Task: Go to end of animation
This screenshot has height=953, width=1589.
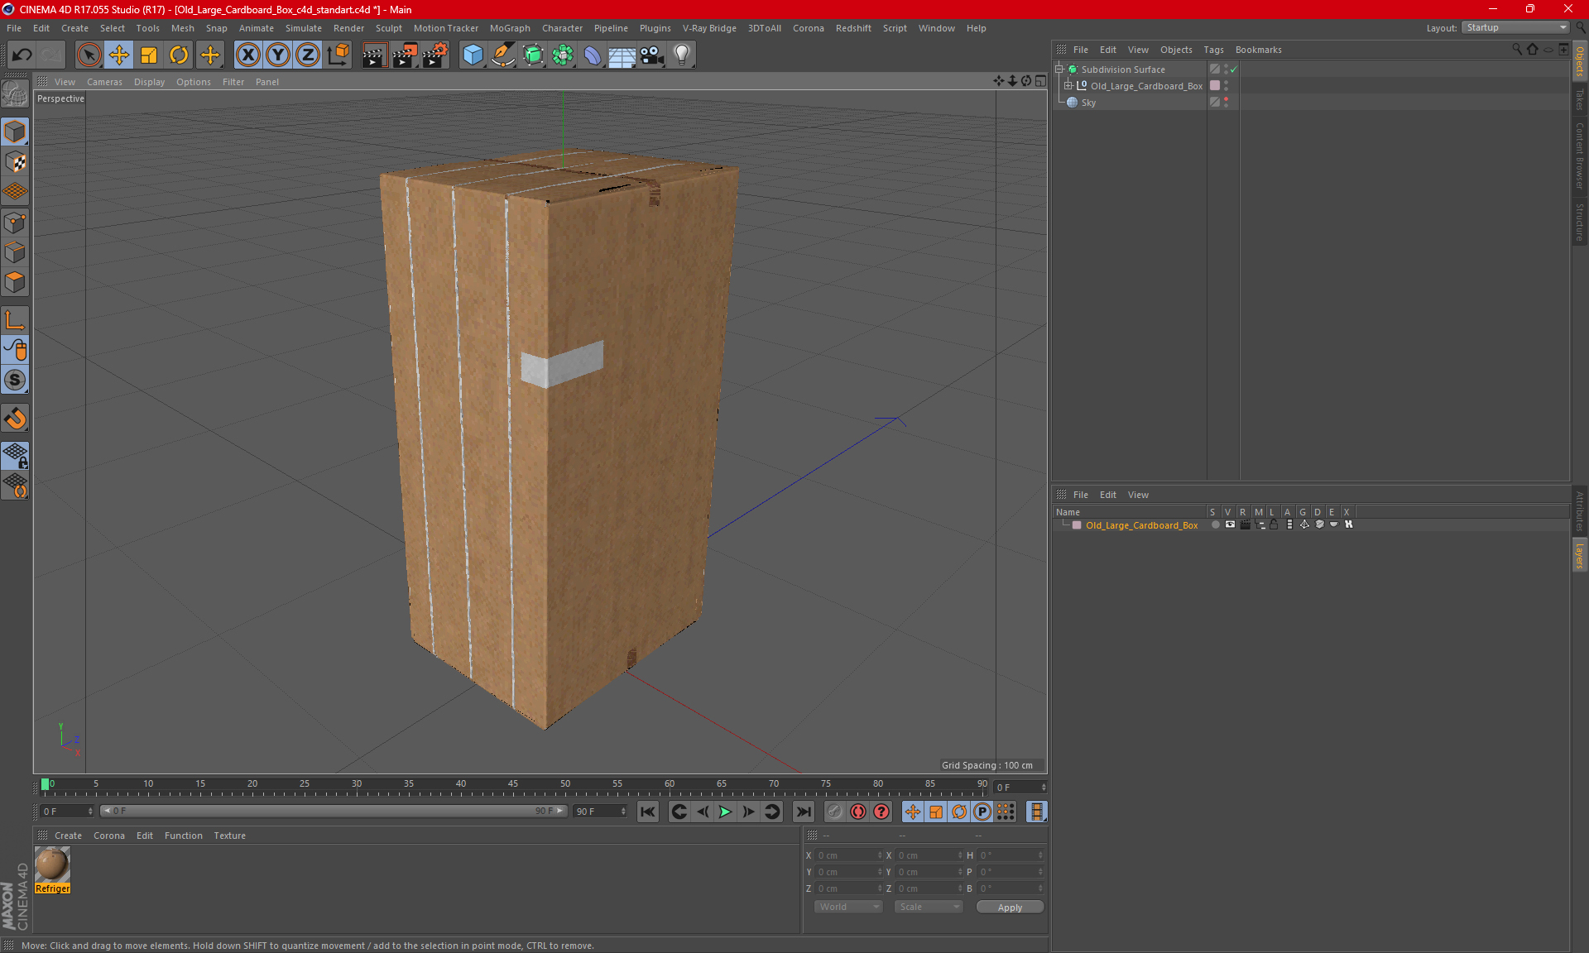Action: click(803, 812)
